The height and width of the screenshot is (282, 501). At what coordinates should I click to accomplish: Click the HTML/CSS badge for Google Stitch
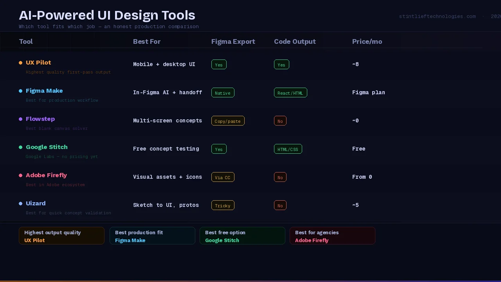point(288,149)
